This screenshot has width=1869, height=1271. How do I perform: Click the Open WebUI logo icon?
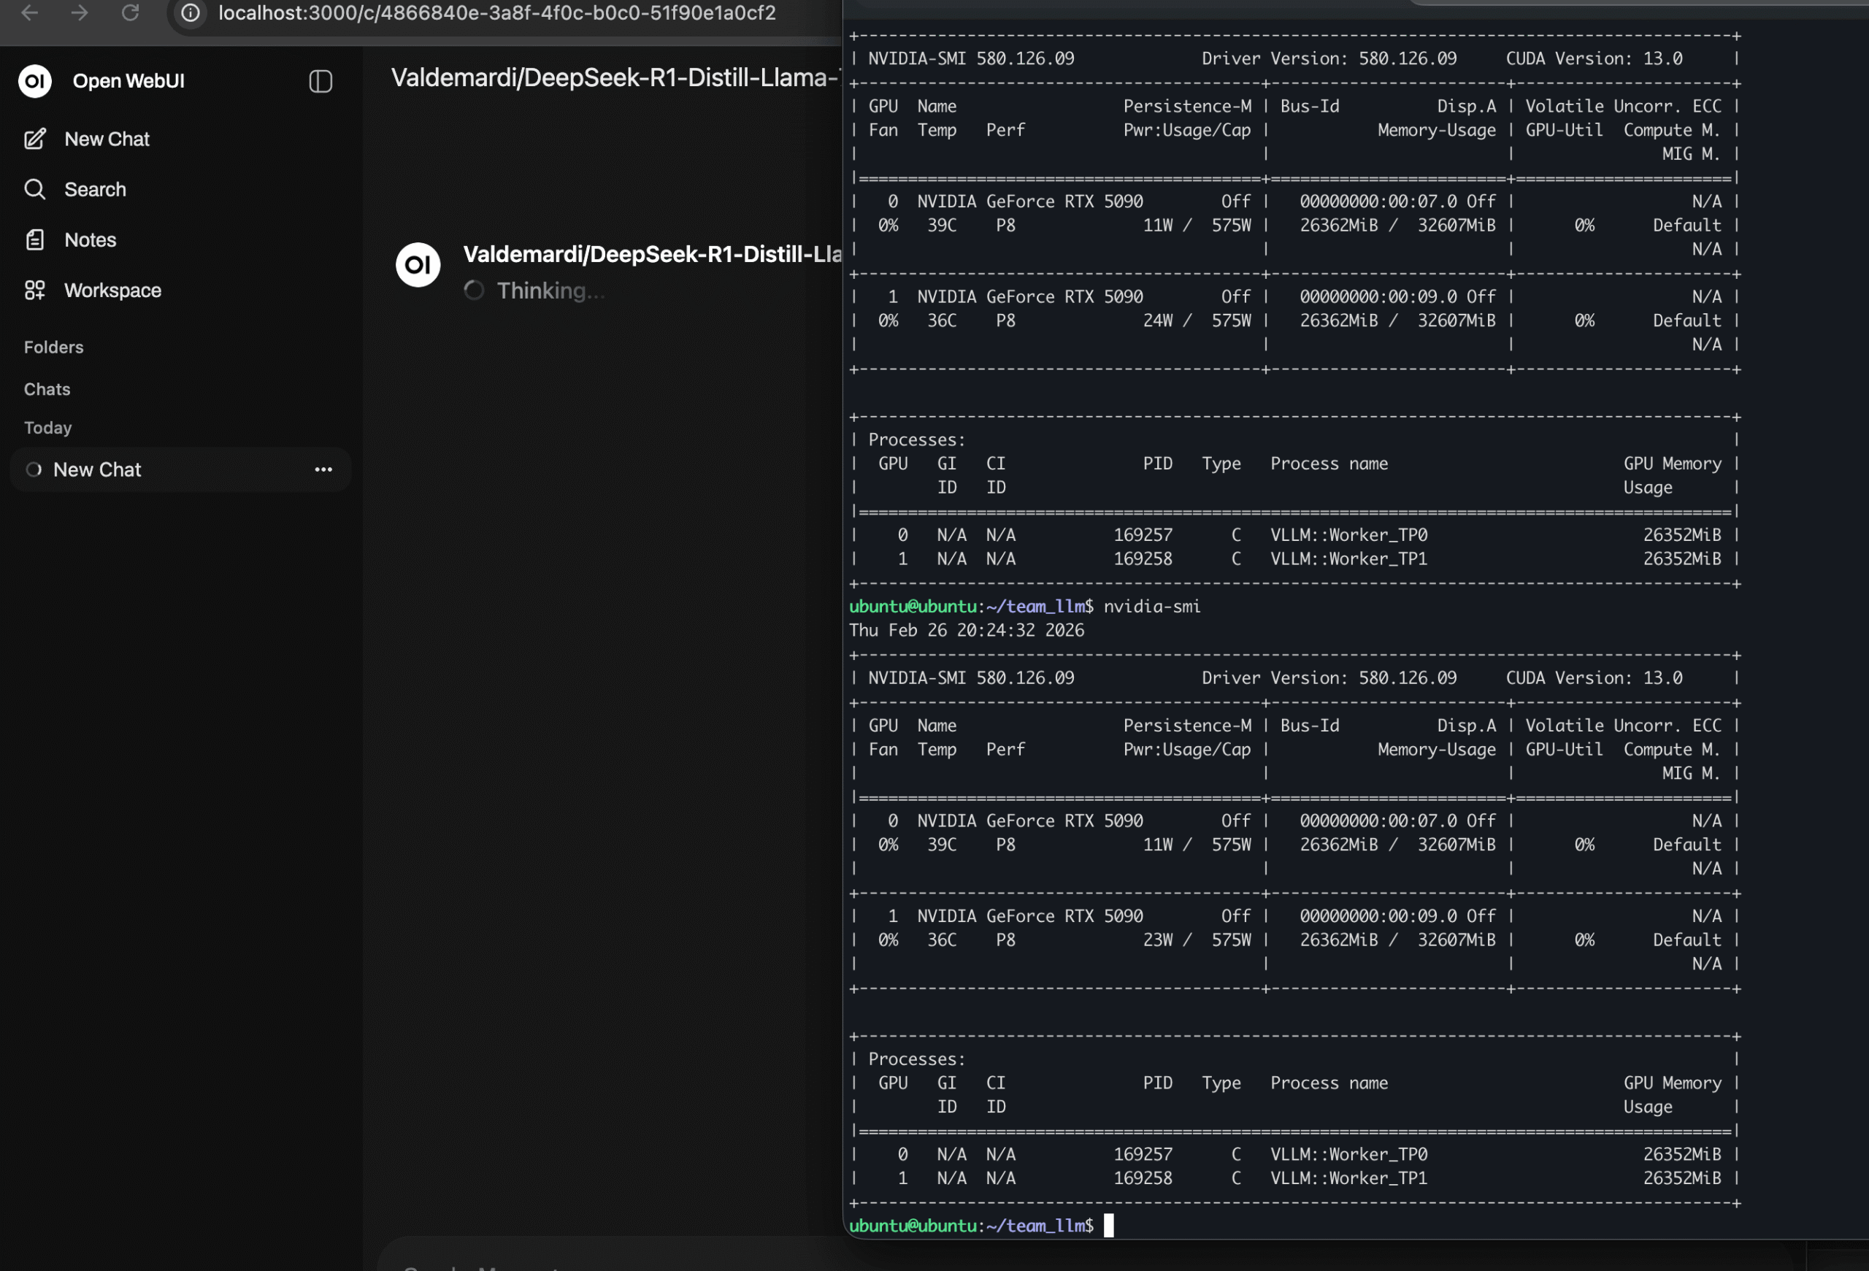click(x=35, y=81)
